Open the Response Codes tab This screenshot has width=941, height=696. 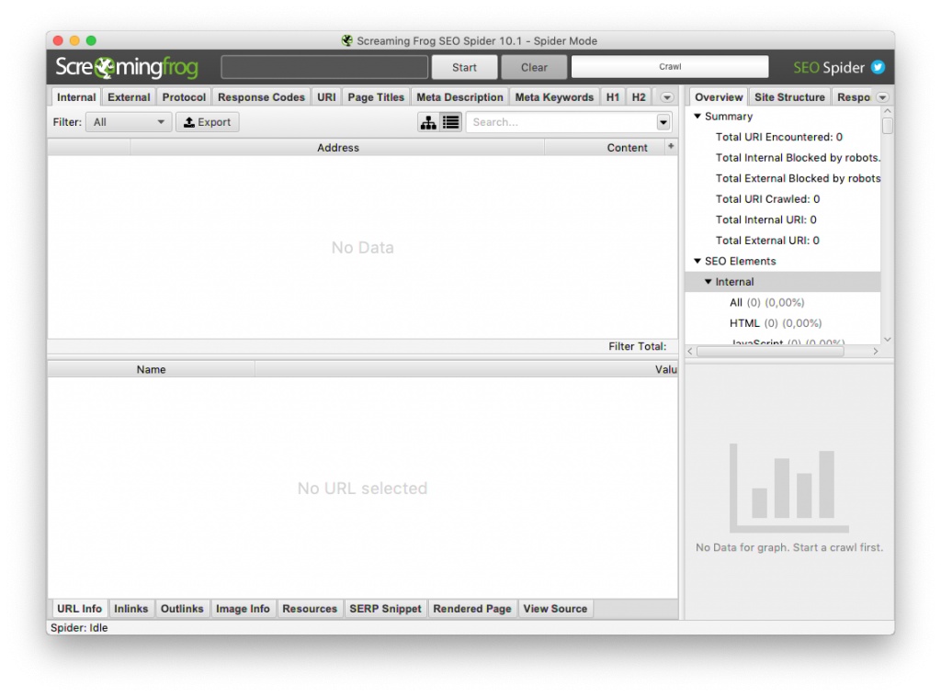click(x=261, y=97)
